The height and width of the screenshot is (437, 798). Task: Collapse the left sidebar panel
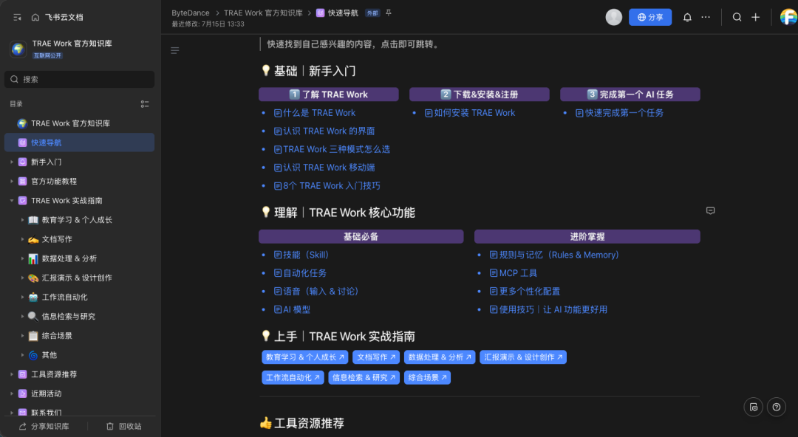click(17, 17)
